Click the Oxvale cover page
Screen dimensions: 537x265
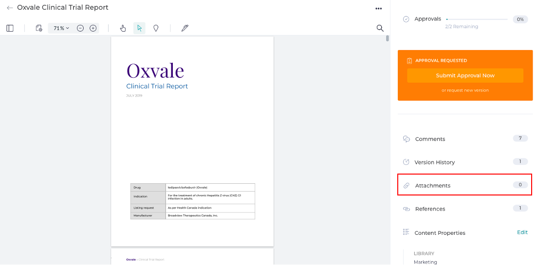(x=192, y=141)
